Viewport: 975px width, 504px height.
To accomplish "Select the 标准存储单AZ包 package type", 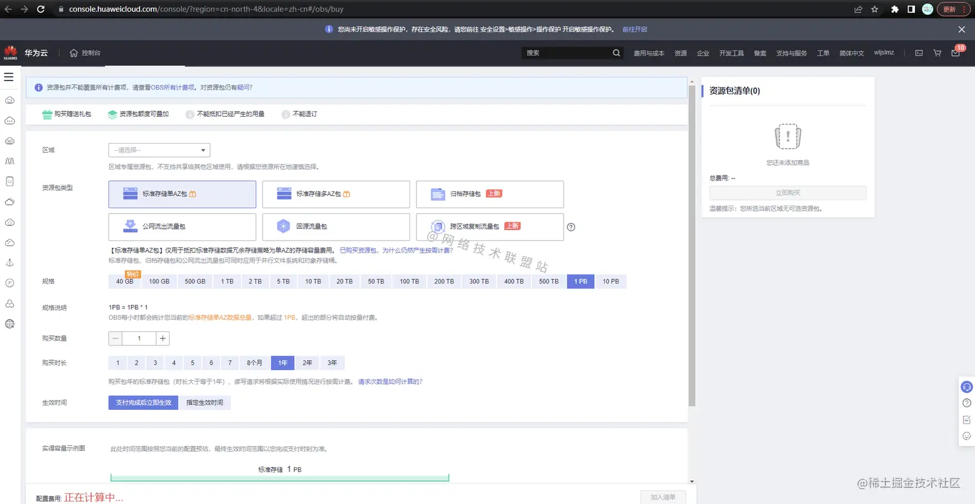I will coord(182,194).
